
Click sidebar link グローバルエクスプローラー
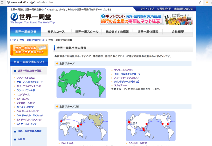pos(31,82)
